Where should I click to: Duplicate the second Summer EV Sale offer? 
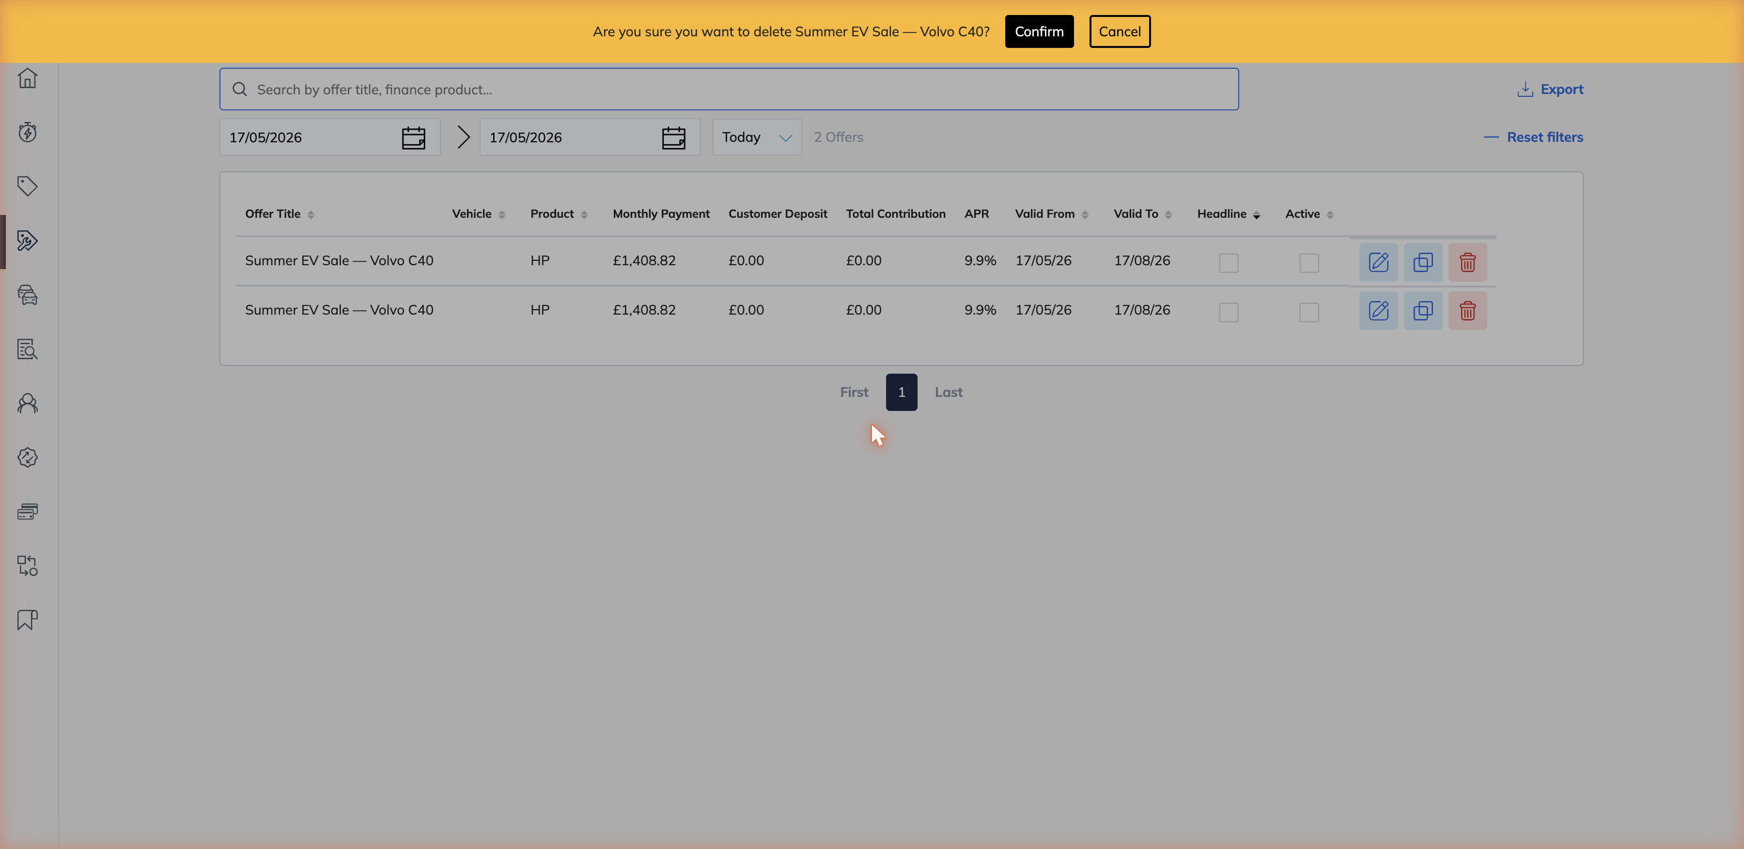pyautogui.click(x=1423, y=311)
